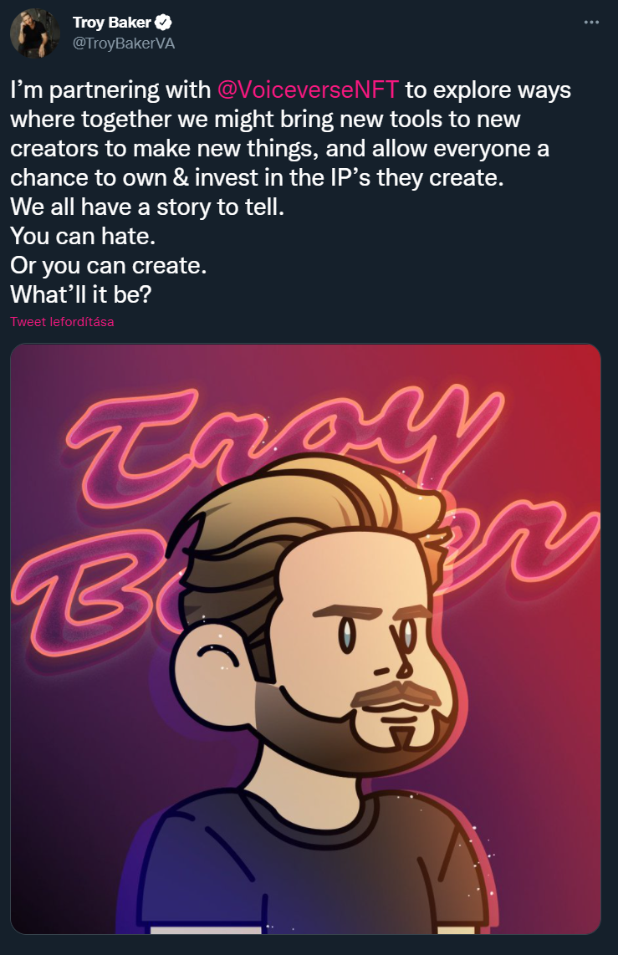Click the words "I'm partnering with"

click(x=110, y=90)
